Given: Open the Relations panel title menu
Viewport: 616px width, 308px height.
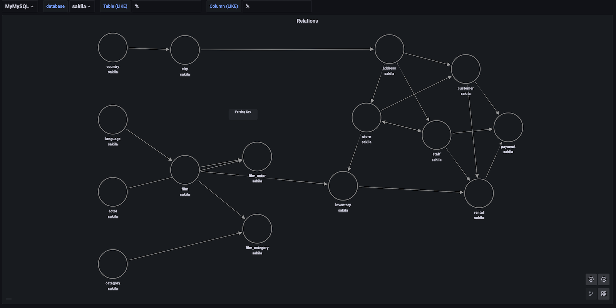Looking at the screenshot, I should tap(307, 21).
